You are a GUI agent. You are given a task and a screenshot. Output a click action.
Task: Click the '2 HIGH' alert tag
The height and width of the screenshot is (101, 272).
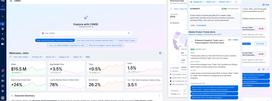192,25
